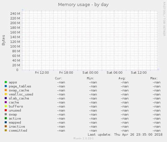Click the 'Fri 18:00' time axis label

pyautogui.click(x=66, y=73)
